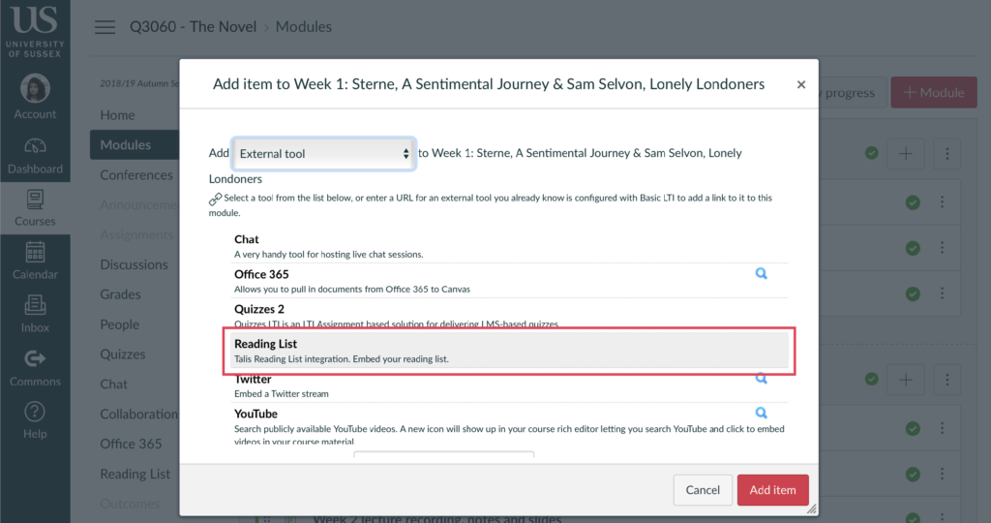Click the Modules breadcrumb link
Image resolution: width=991 pixels, height=523 pixels.
303,26
